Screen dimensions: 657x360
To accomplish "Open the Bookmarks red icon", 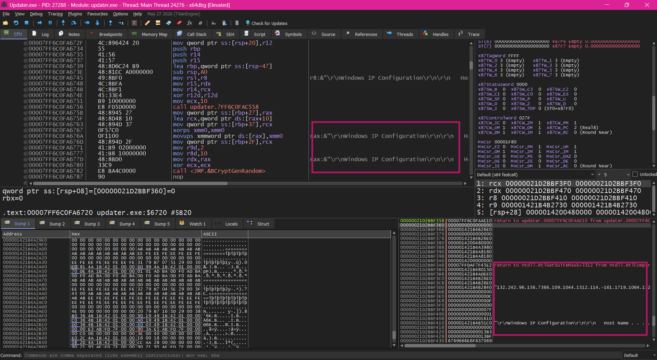I will (x=179, y=23).
